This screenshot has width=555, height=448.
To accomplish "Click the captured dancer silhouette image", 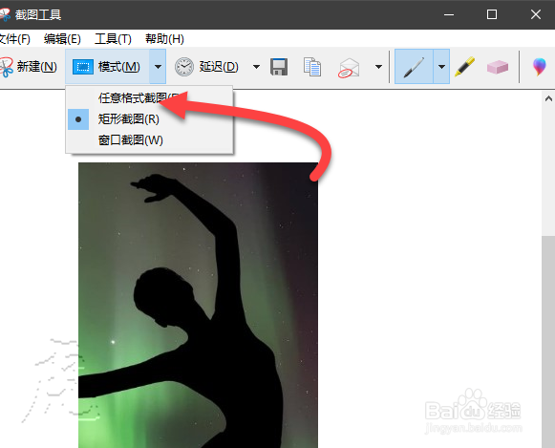I will (198, 305).
